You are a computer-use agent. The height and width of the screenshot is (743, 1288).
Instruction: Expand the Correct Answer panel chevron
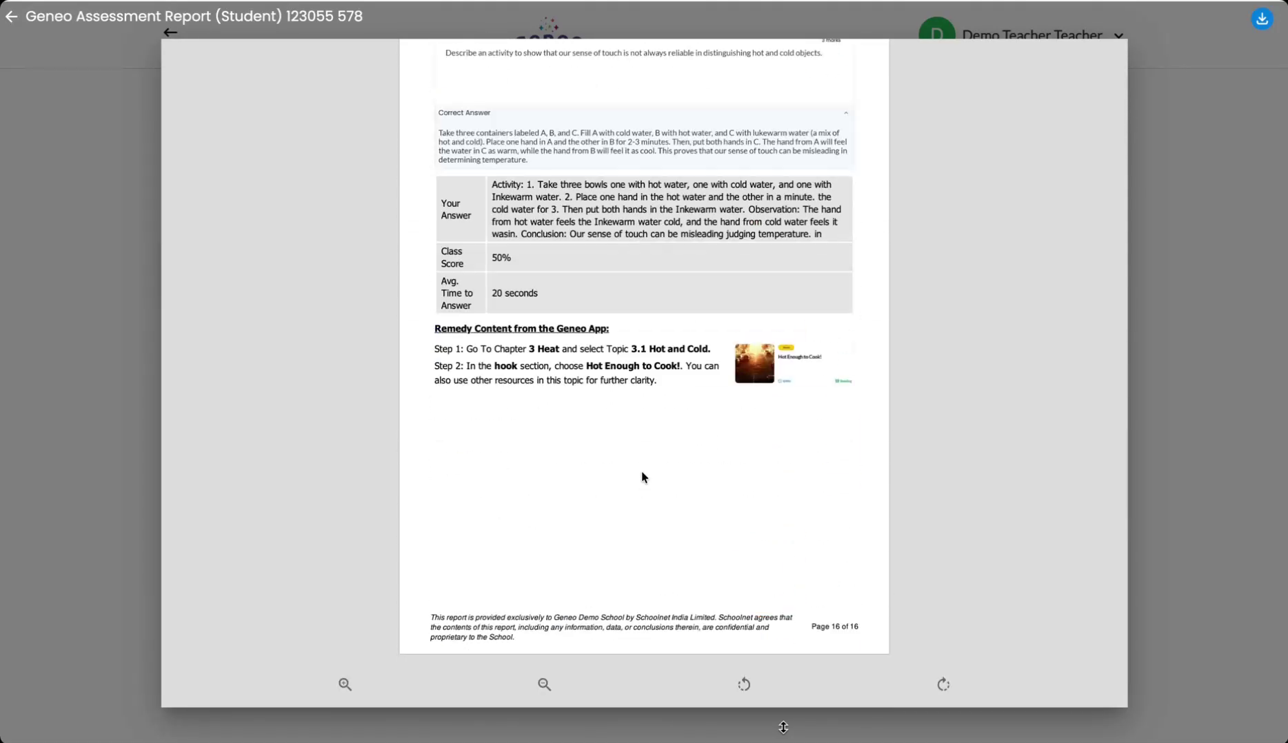pos(846,112)
